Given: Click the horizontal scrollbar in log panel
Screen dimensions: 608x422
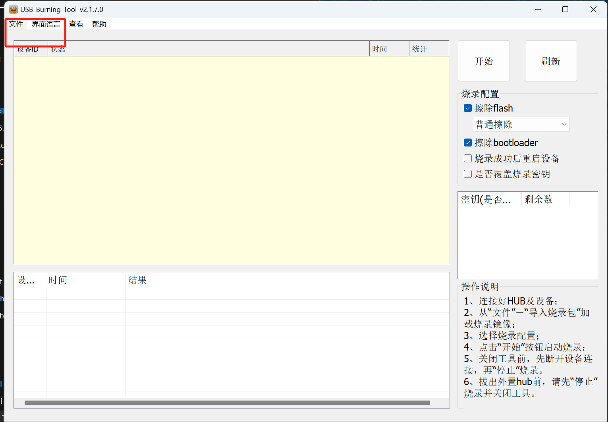Looking at the screenshot, I should point(227,403).
